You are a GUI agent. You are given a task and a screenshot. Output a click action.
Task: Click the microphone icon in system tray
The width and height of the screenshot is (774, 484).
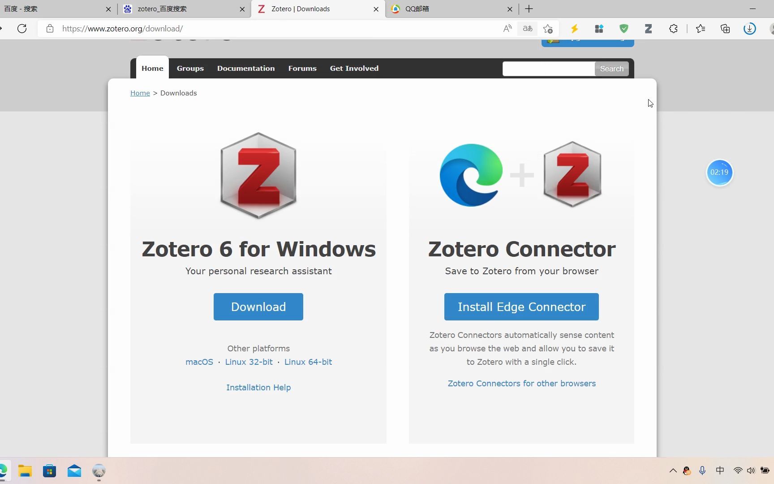click(702, 471)
